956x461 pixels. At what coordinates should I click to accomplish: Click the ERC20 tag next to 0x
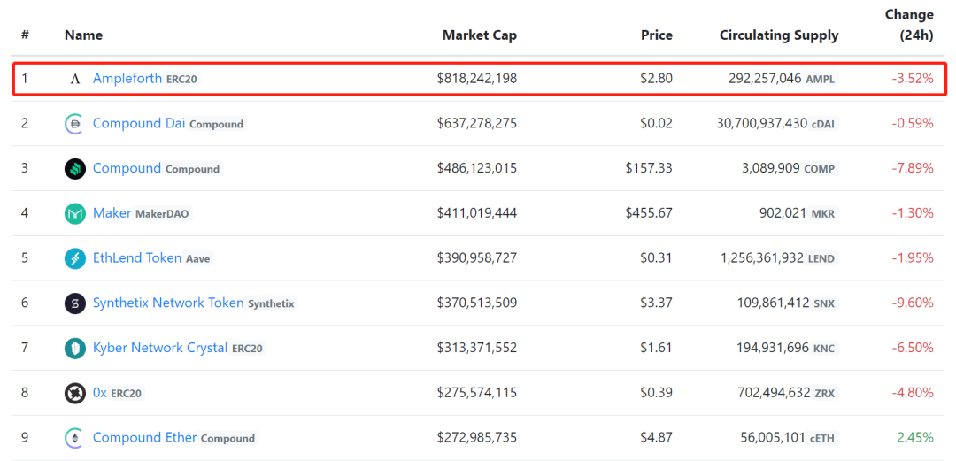(127, 394)
